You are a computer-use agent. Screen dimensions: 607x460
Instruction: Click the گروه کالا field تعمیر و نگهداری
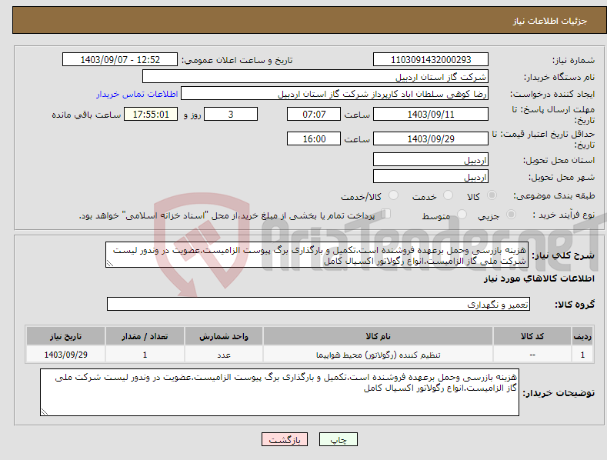(x=319, y=305)
